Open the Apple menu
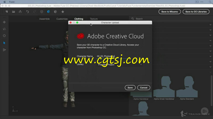 pos(5,2)
